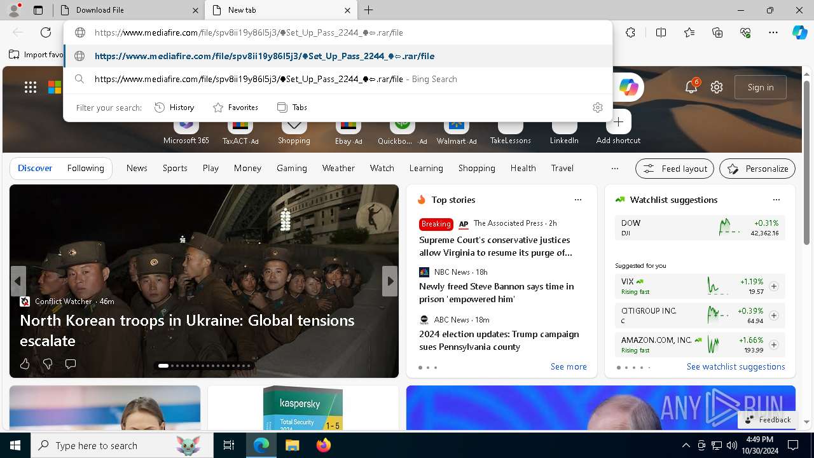814x458 pixels.
Task: Add Amazon.com Inc. to watchlist
Action: (x=774, y=345)
